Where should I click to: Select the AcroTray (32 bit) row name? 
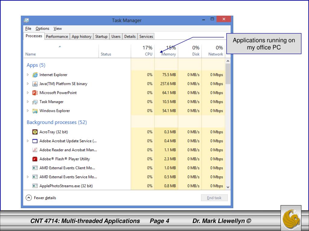click(54, 132)
